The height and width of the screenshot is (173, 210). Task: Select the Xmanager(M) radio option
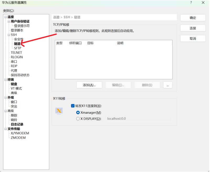(78, 113)
